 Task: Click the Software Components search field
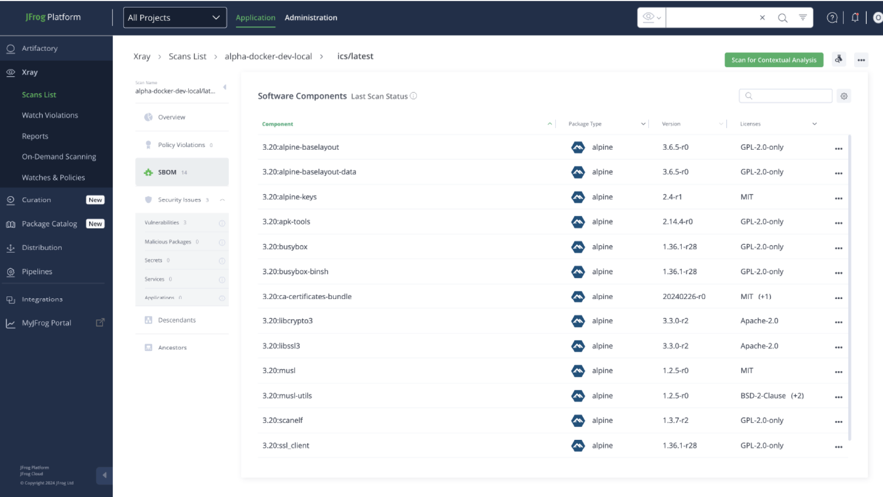click(785, 96)
